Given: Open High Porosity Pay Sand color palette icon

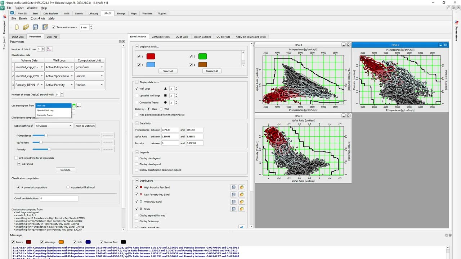Looking at the screenshot, I should (x=242, y=187).
